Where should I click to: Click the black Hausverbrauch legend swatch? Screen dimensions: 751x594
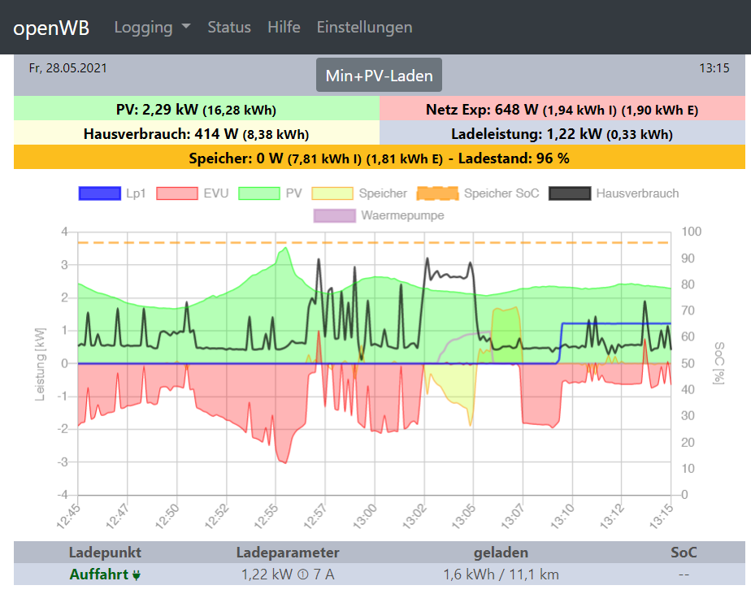570,193
